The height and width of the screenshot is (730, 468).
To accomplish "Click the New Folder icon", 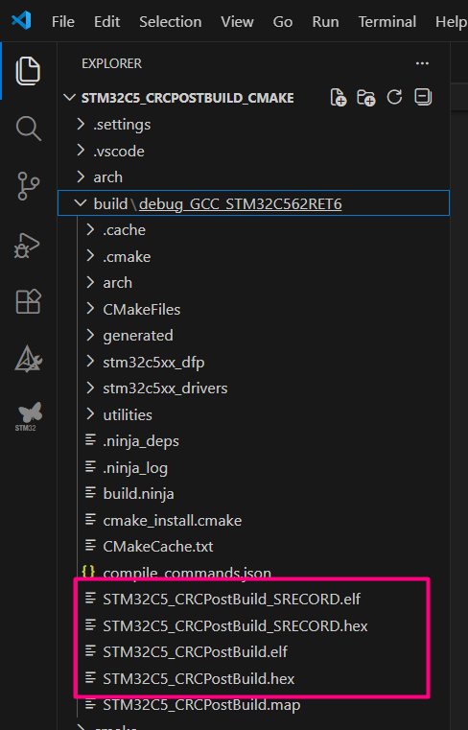I will coord(366,98).
